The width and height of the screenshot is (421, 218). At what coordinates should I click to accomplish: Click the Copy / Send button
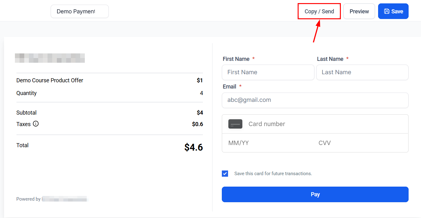click(319, 11)
